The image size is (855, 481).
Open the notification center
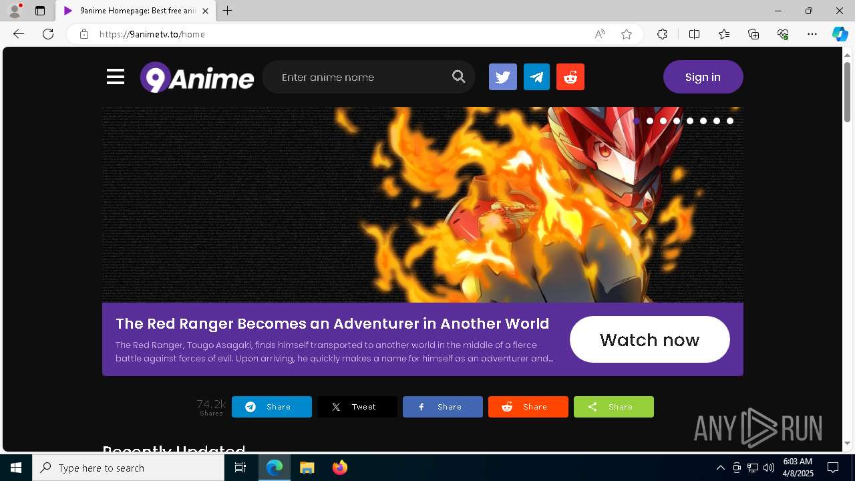click(833, 468)
